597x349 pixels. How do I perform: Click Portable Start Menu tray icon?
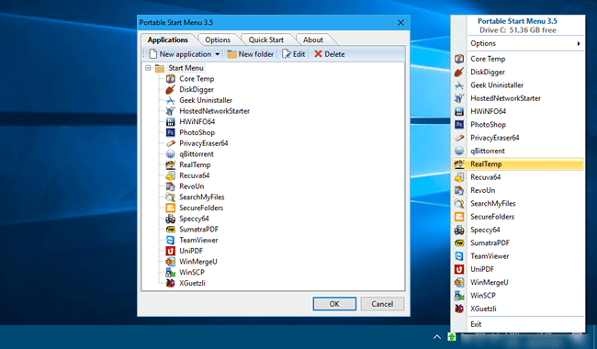click(452, 337)
